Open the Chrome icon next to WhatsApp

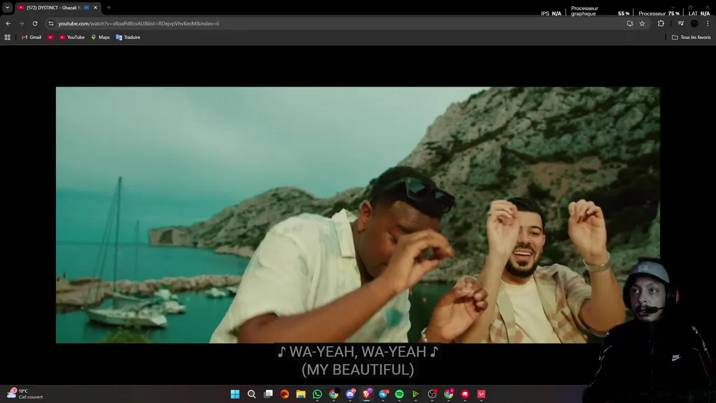(x=334, y=394)
